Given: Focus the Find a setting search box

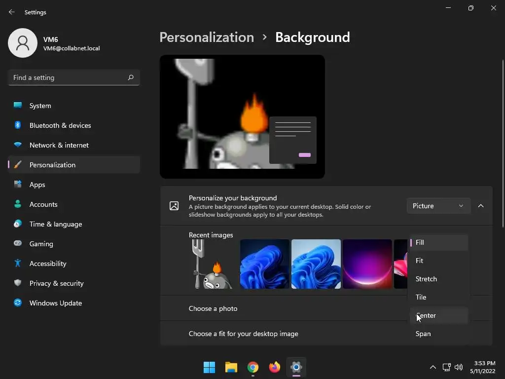Looking at the screenshot, I should click(x=74, y=77).
